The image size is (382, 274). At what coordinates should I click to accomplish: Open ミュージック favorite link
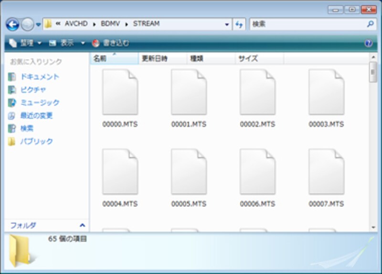39,102
